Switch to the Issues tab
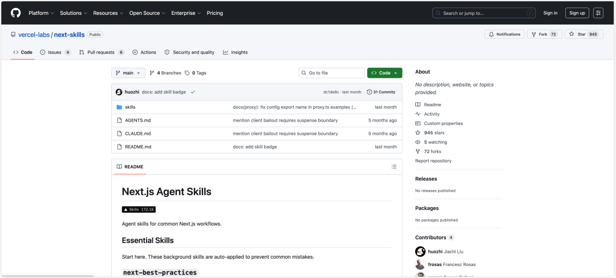Screen dimensions: 616x278 55,53
